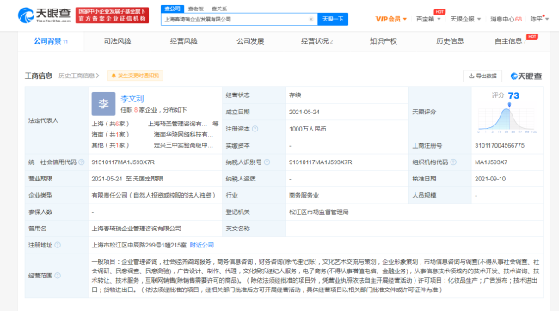
Task: Open the VIP会员 dropdown menu
Action: pos(390,19)
